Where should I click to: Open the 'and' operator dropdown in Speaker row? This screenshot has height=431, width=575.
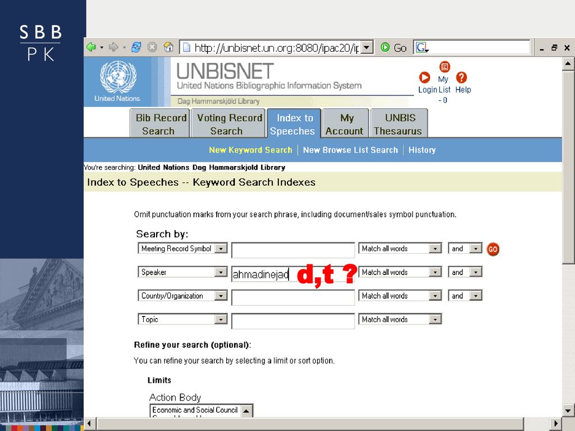[476, 272]
